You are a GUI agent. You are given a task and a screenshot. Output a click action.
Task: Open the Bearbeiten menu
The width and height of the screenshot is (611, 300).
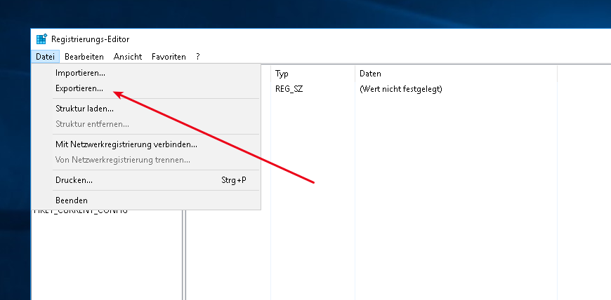84,57
